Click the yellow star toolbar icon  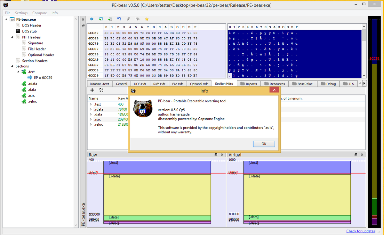(147, 19)
